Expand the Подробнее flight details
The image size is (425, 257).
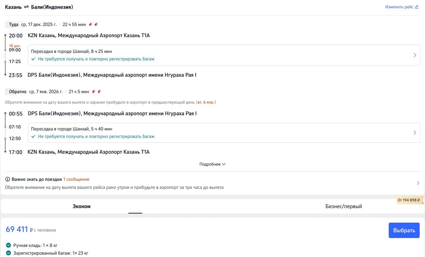[212, 164]
